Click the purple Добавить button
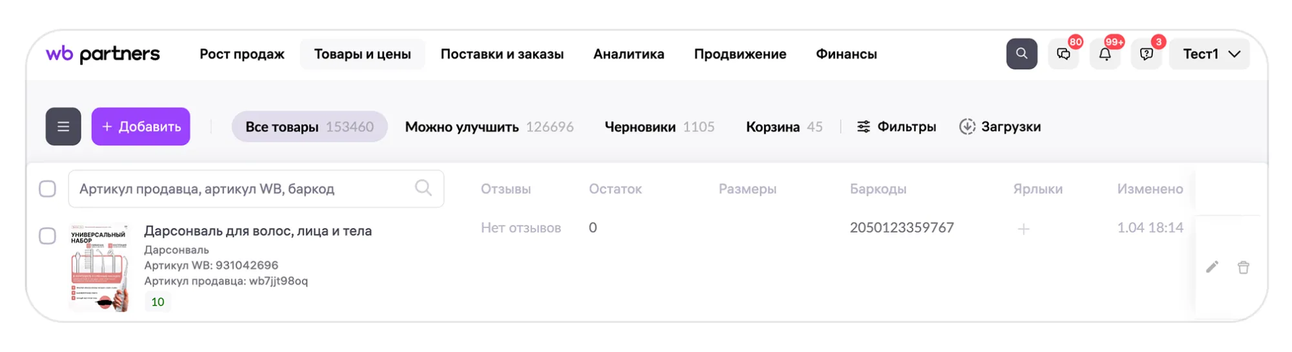This screenshot has width=1292, height=352. [x=141, y=127]
